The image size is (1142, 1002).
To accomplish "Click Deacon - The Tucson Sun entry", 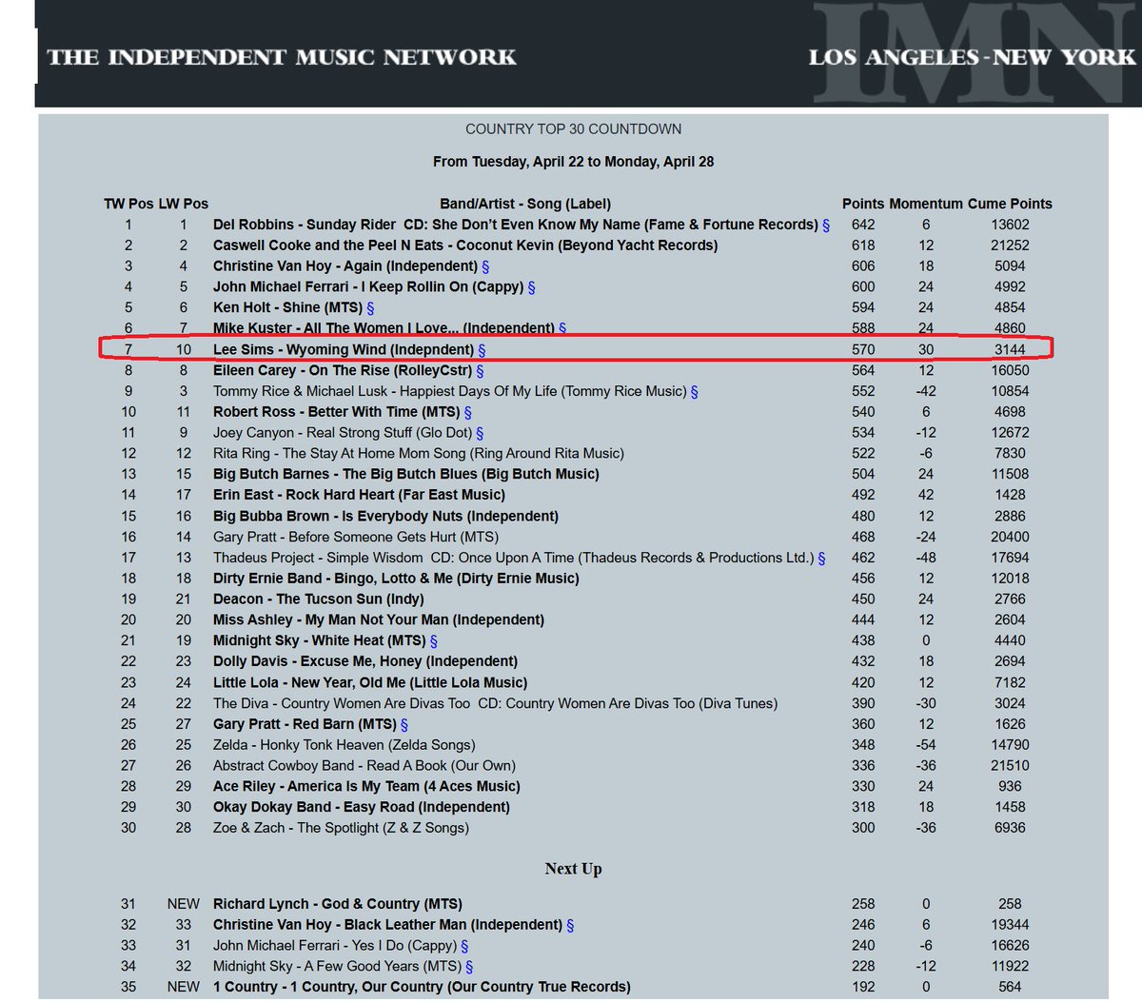I will tap(319, 599).
